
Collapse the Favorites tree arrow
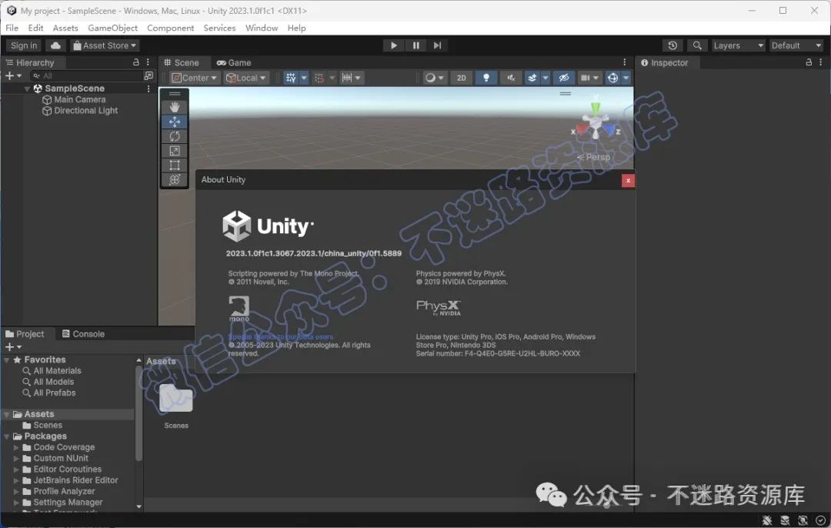[7, 360]
